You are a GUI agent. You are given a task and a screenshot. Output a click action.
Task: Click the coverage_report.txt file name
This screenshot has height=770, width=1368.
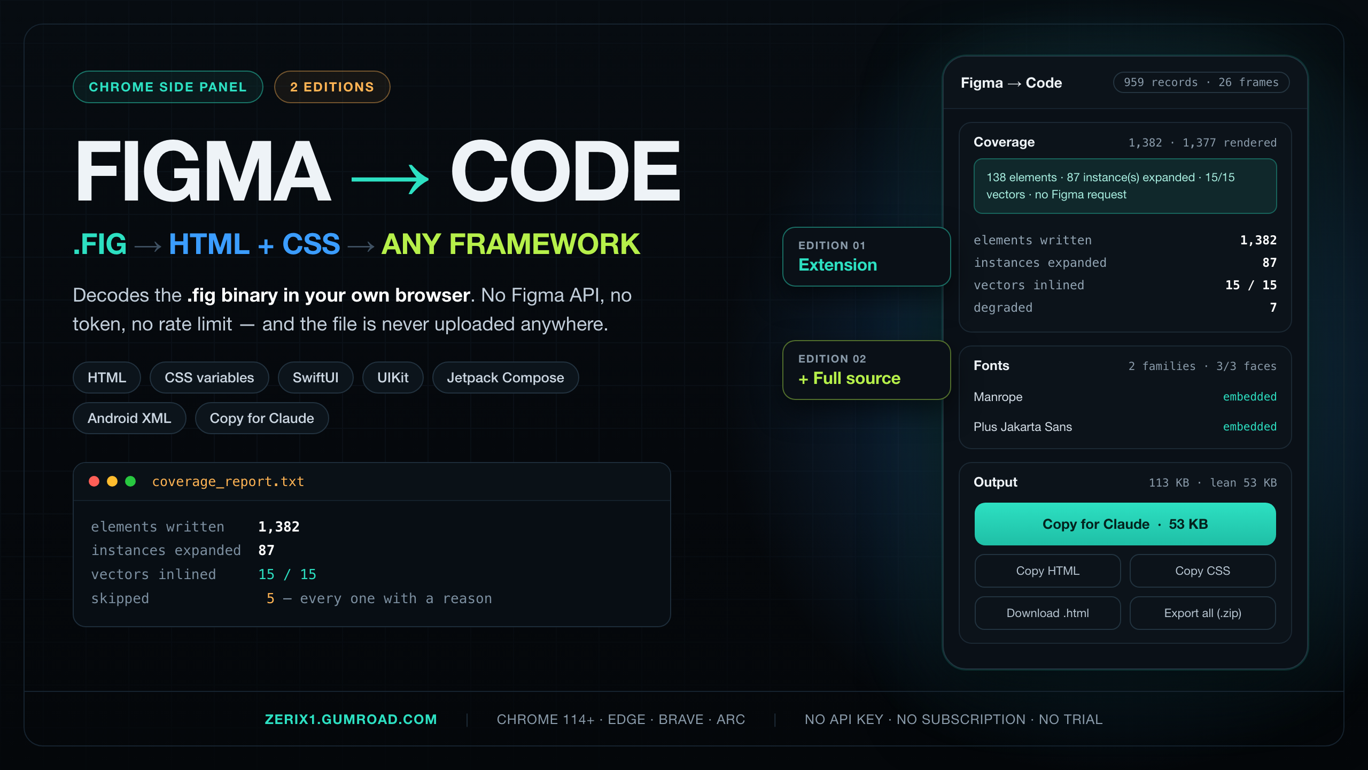tap(228, 482)
